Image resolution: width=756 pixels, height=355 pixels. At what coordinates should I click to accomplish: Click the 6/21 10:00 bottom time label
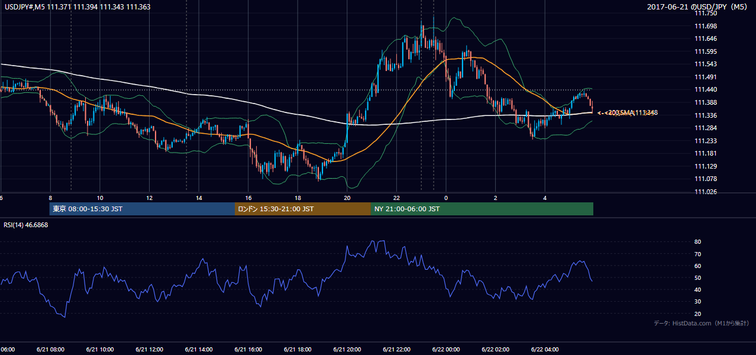(99, 349)
